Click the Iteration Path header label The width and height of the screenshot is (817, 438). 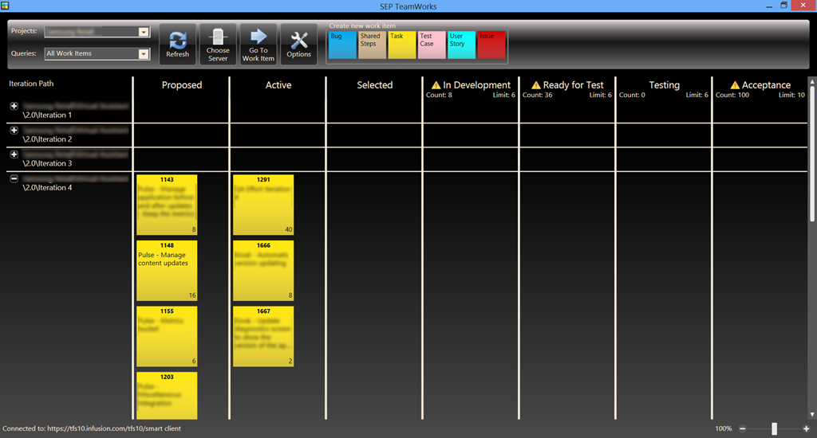pyautogui.click(x=31, y=84)
